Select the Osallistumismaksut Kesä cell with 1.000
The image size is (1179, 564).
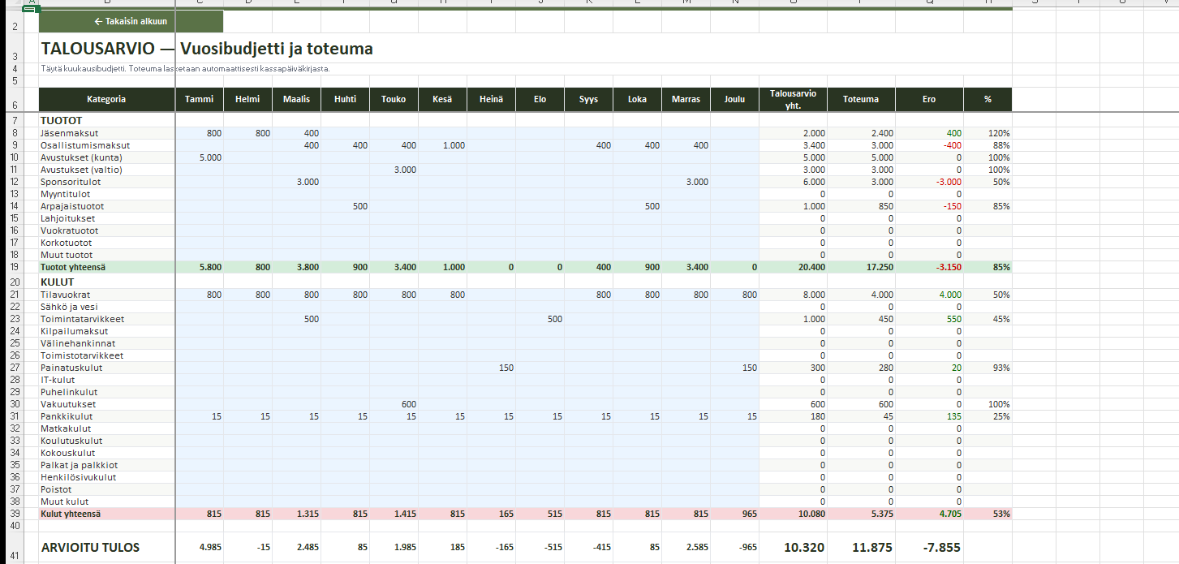pos(442,145)
